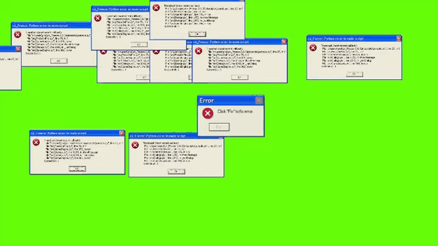Click OK in the topmost dialog cut off by screen top
This screenshot has height=246, width=438.
[197, 34]
